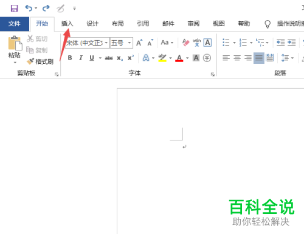
Task: Open the 帮助 (Help) tab
Action: coord(244,24)
